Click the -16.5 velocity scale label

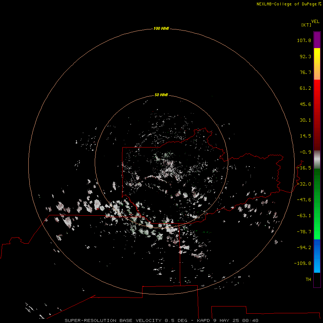pyautogui.click(x=304, y=168)
